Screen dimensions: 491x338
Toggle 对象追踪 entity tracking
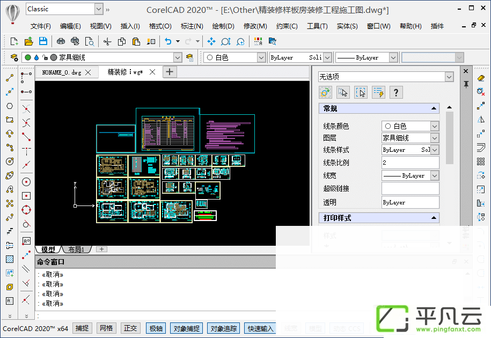coord(224,328)
